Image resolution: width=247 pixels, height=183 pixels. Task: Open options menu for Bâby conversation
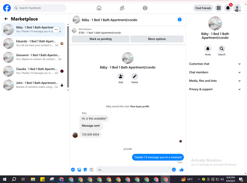pos(56,30)
